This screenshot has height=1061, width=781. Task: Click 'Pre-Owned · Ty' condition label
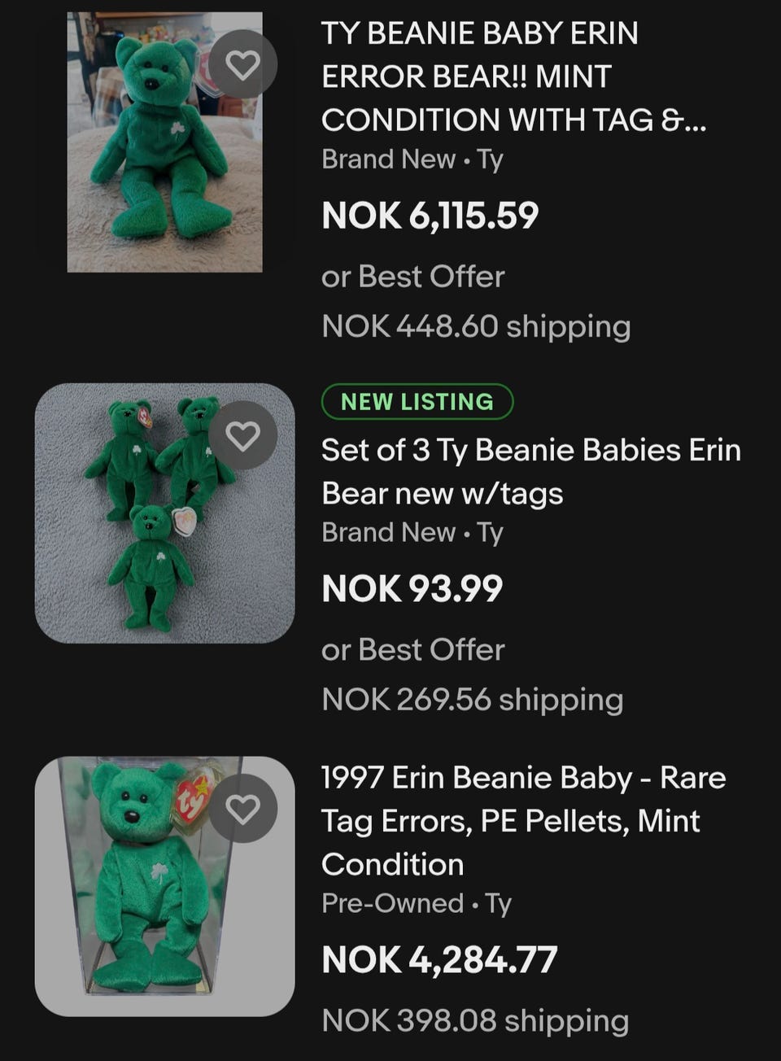tap(417, 903)
